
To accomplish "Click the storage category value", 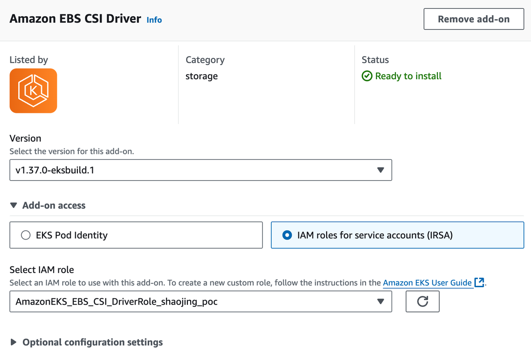I will (x=202, y=76).
